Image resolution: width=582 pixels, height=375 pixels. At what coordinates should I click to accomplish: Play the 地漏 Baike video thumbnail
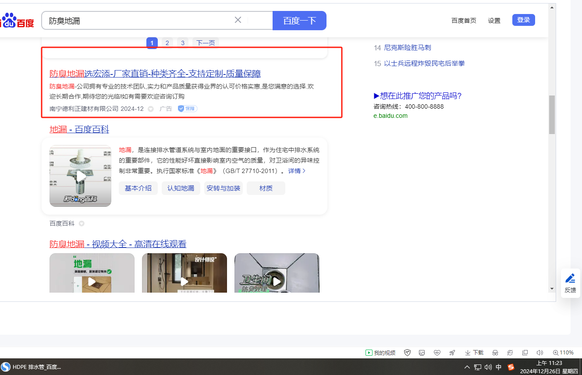tap(81, 176)
